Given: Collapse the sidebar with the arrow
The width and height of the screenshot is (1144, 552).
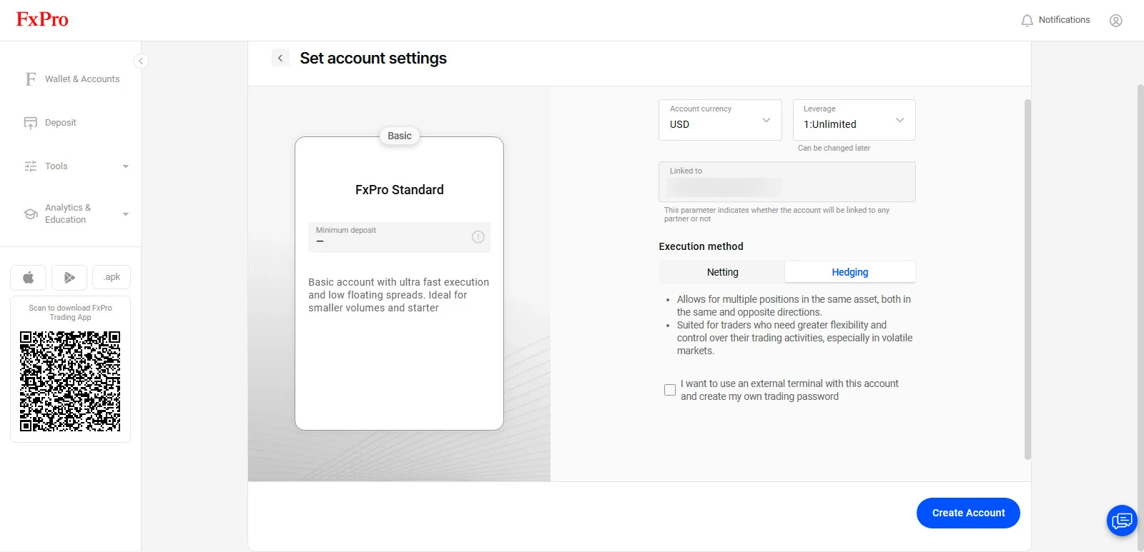Looking at the screenshot, I should (x=141, y=61).
